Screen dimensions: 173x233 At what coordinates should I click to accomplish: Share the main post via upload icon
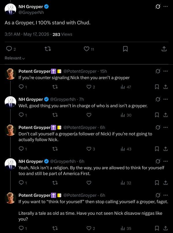[164, 49]
